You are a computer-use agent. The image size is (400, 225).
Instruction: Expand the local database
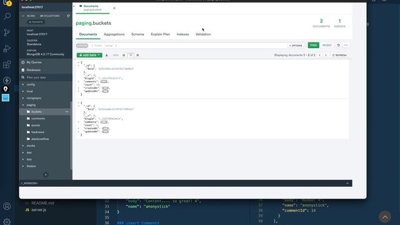click(x=23, y=91)
